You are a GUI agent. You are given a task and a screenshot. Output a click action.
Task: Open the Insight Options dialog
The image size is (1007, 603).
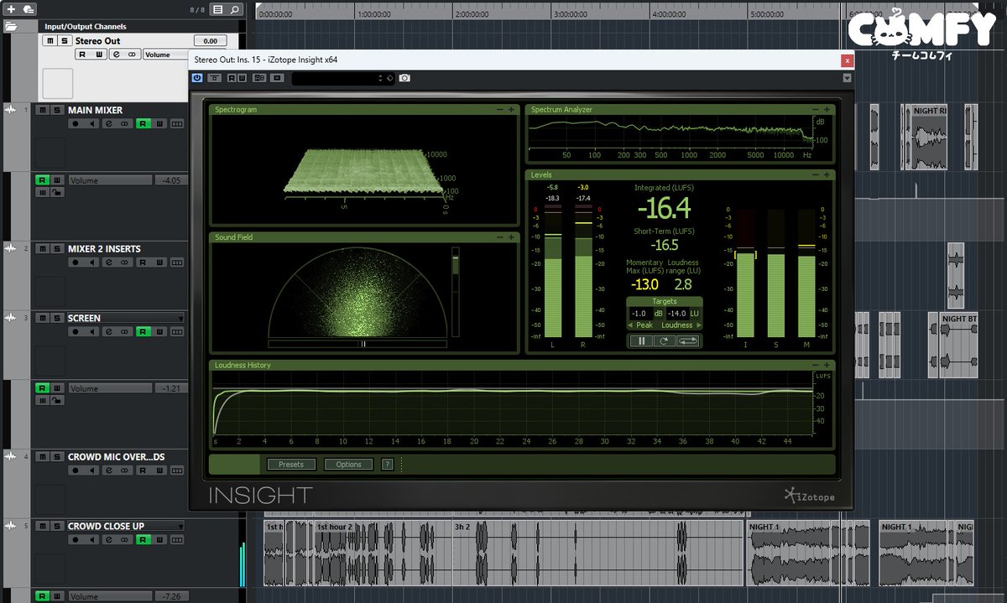[x=348, y=464]
